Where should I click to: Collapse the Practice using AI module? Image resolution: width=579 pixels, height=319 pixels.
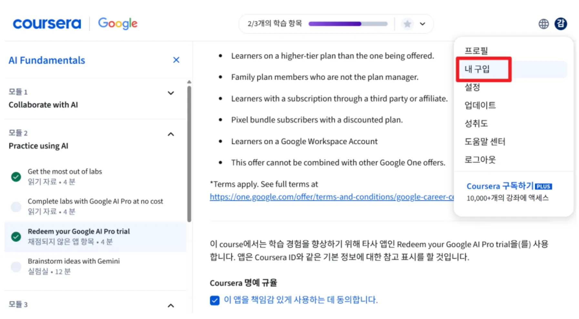coord(171,134)
